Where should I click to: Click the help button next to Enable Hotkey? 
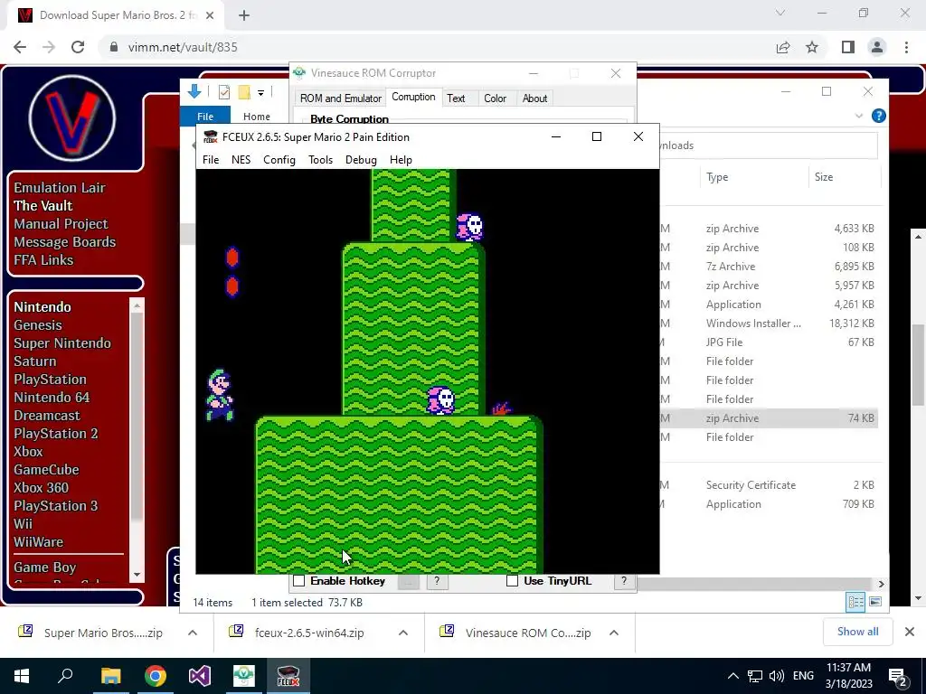coord(437,581)
